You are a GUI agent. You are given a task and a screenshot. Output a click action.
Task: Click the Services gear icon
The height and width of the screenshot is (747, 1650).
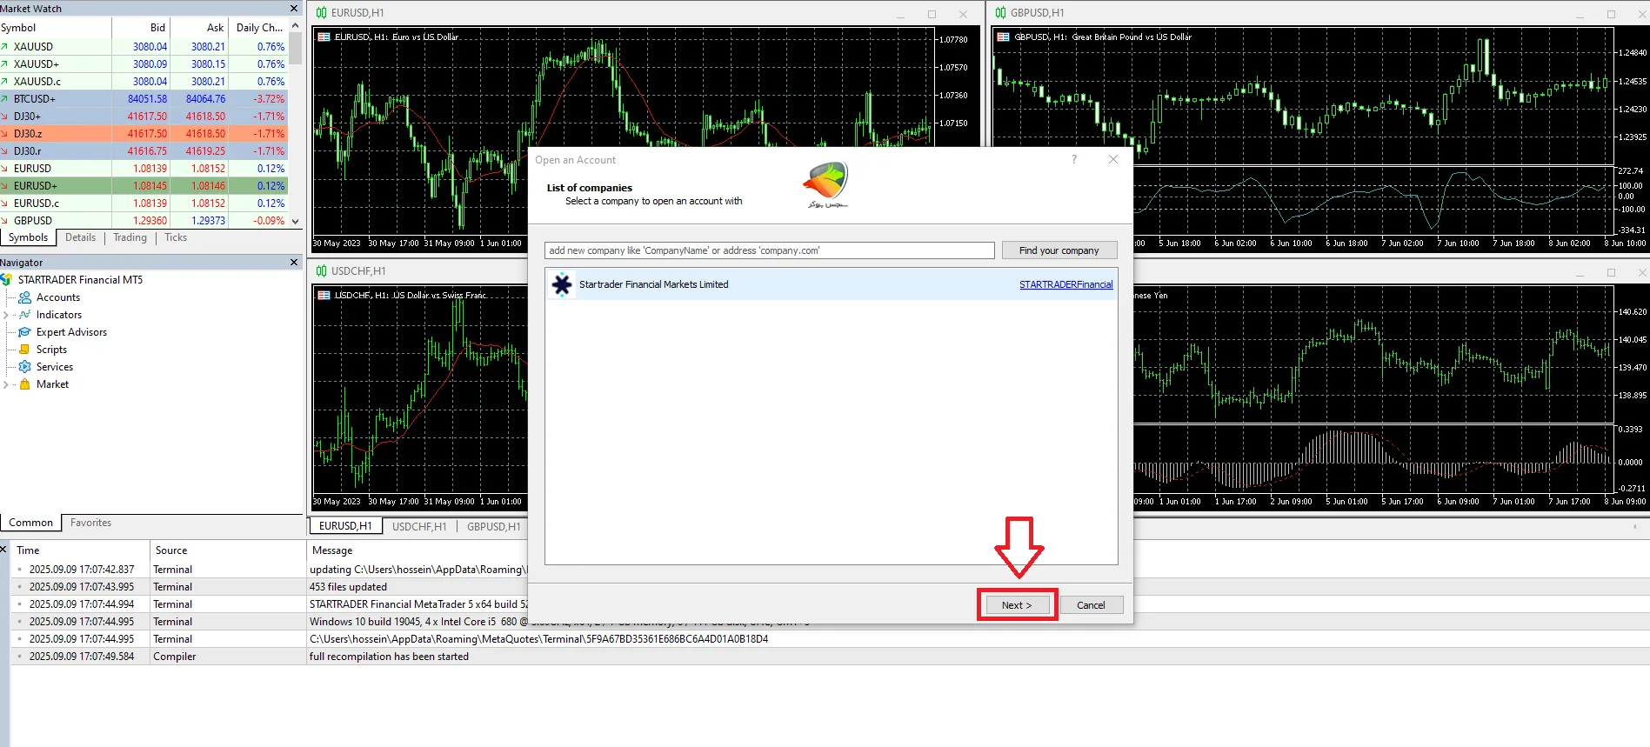point(25,367)
